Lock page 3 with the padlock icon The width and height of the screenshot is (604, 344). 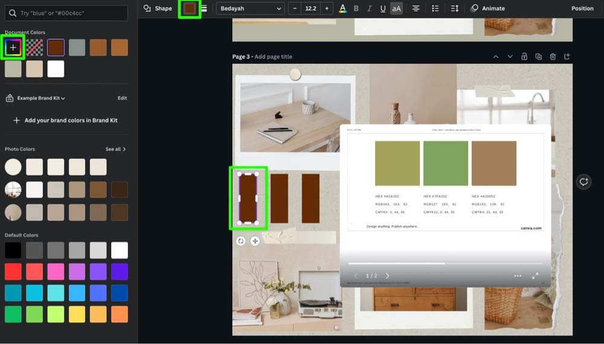click(524, 57)
